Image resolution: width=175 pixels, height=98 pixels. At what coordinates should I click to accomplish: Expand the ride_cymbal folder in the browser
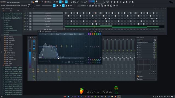click(9, 29)
